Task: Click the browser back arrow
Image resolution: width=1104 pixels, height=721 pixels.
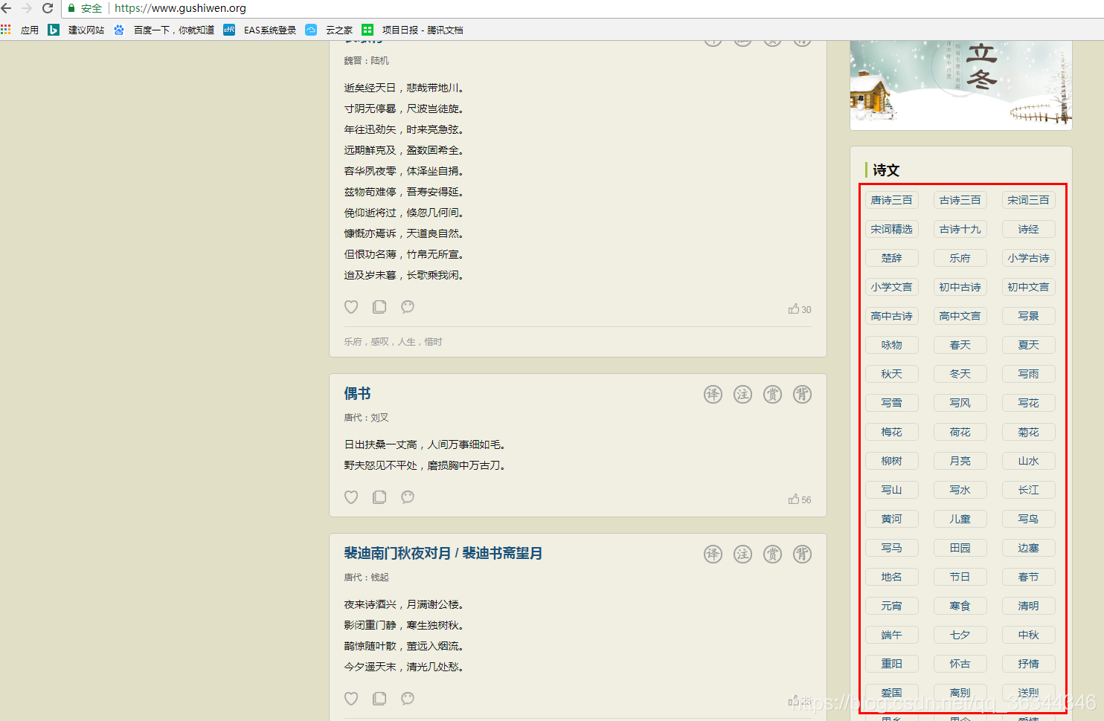Action: [7, 8]
